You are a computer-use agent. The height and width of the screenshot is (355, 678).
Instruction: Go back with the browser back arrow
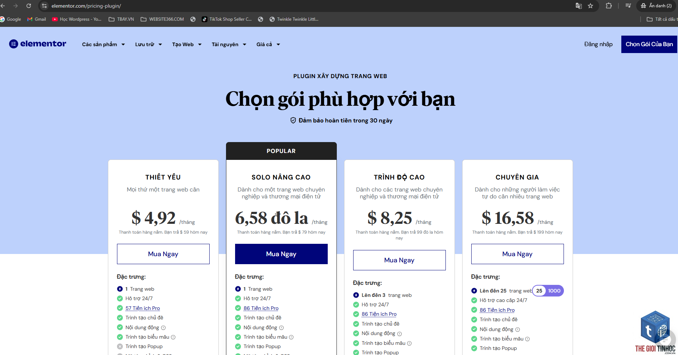3,6
